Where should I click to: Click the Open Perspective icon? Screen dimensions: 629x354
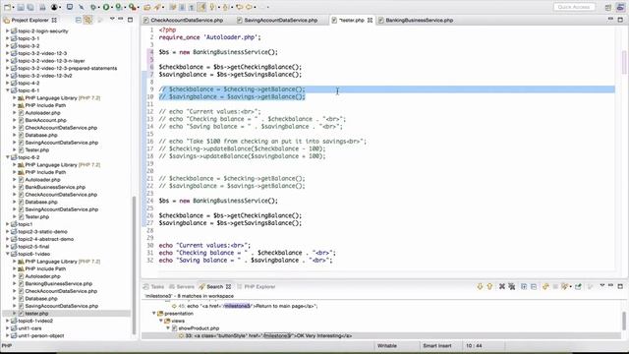pos(608,7)
